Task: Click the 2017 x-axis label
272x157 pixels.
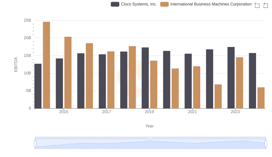Action: [106, 112]
